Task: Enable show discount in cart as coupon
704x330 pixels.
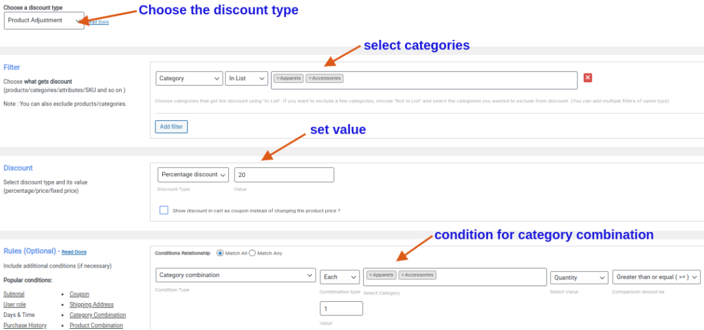Action: [x=164, y=210]
